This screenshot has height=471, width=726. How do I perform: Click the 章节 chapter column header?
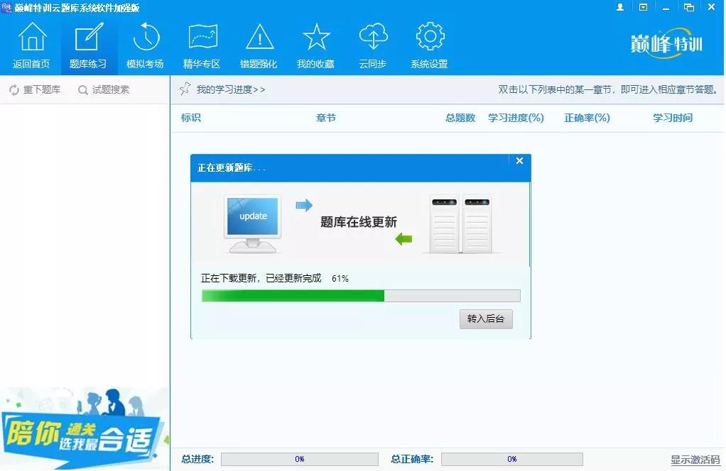(x=326, y=118)
